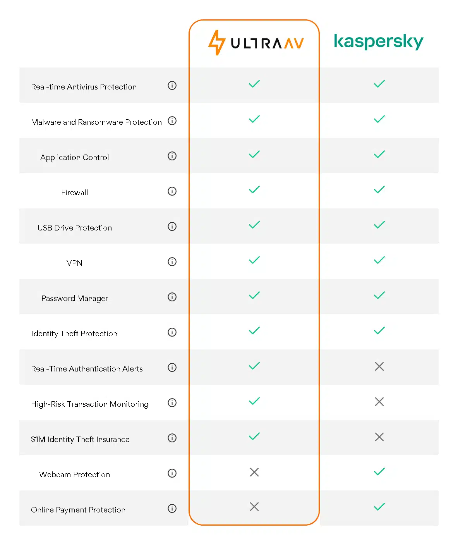Open the VPN info icon
This screenshot has height=545, width=458.
[x=172, y=262]
